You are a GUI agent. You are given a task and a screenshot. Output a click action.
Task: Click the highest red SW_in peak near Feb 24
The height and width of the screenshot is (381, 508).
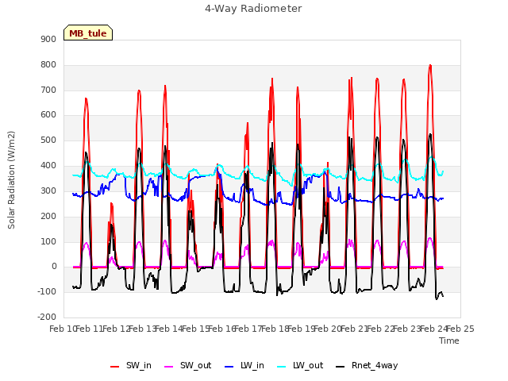click(430, 65)
